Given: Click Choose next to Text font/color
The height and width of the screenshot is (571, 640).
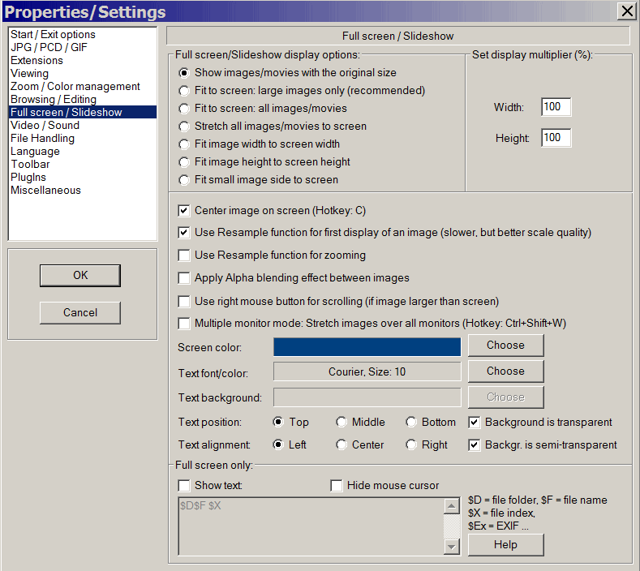Looking at the screenshot, I should [505, 371].
